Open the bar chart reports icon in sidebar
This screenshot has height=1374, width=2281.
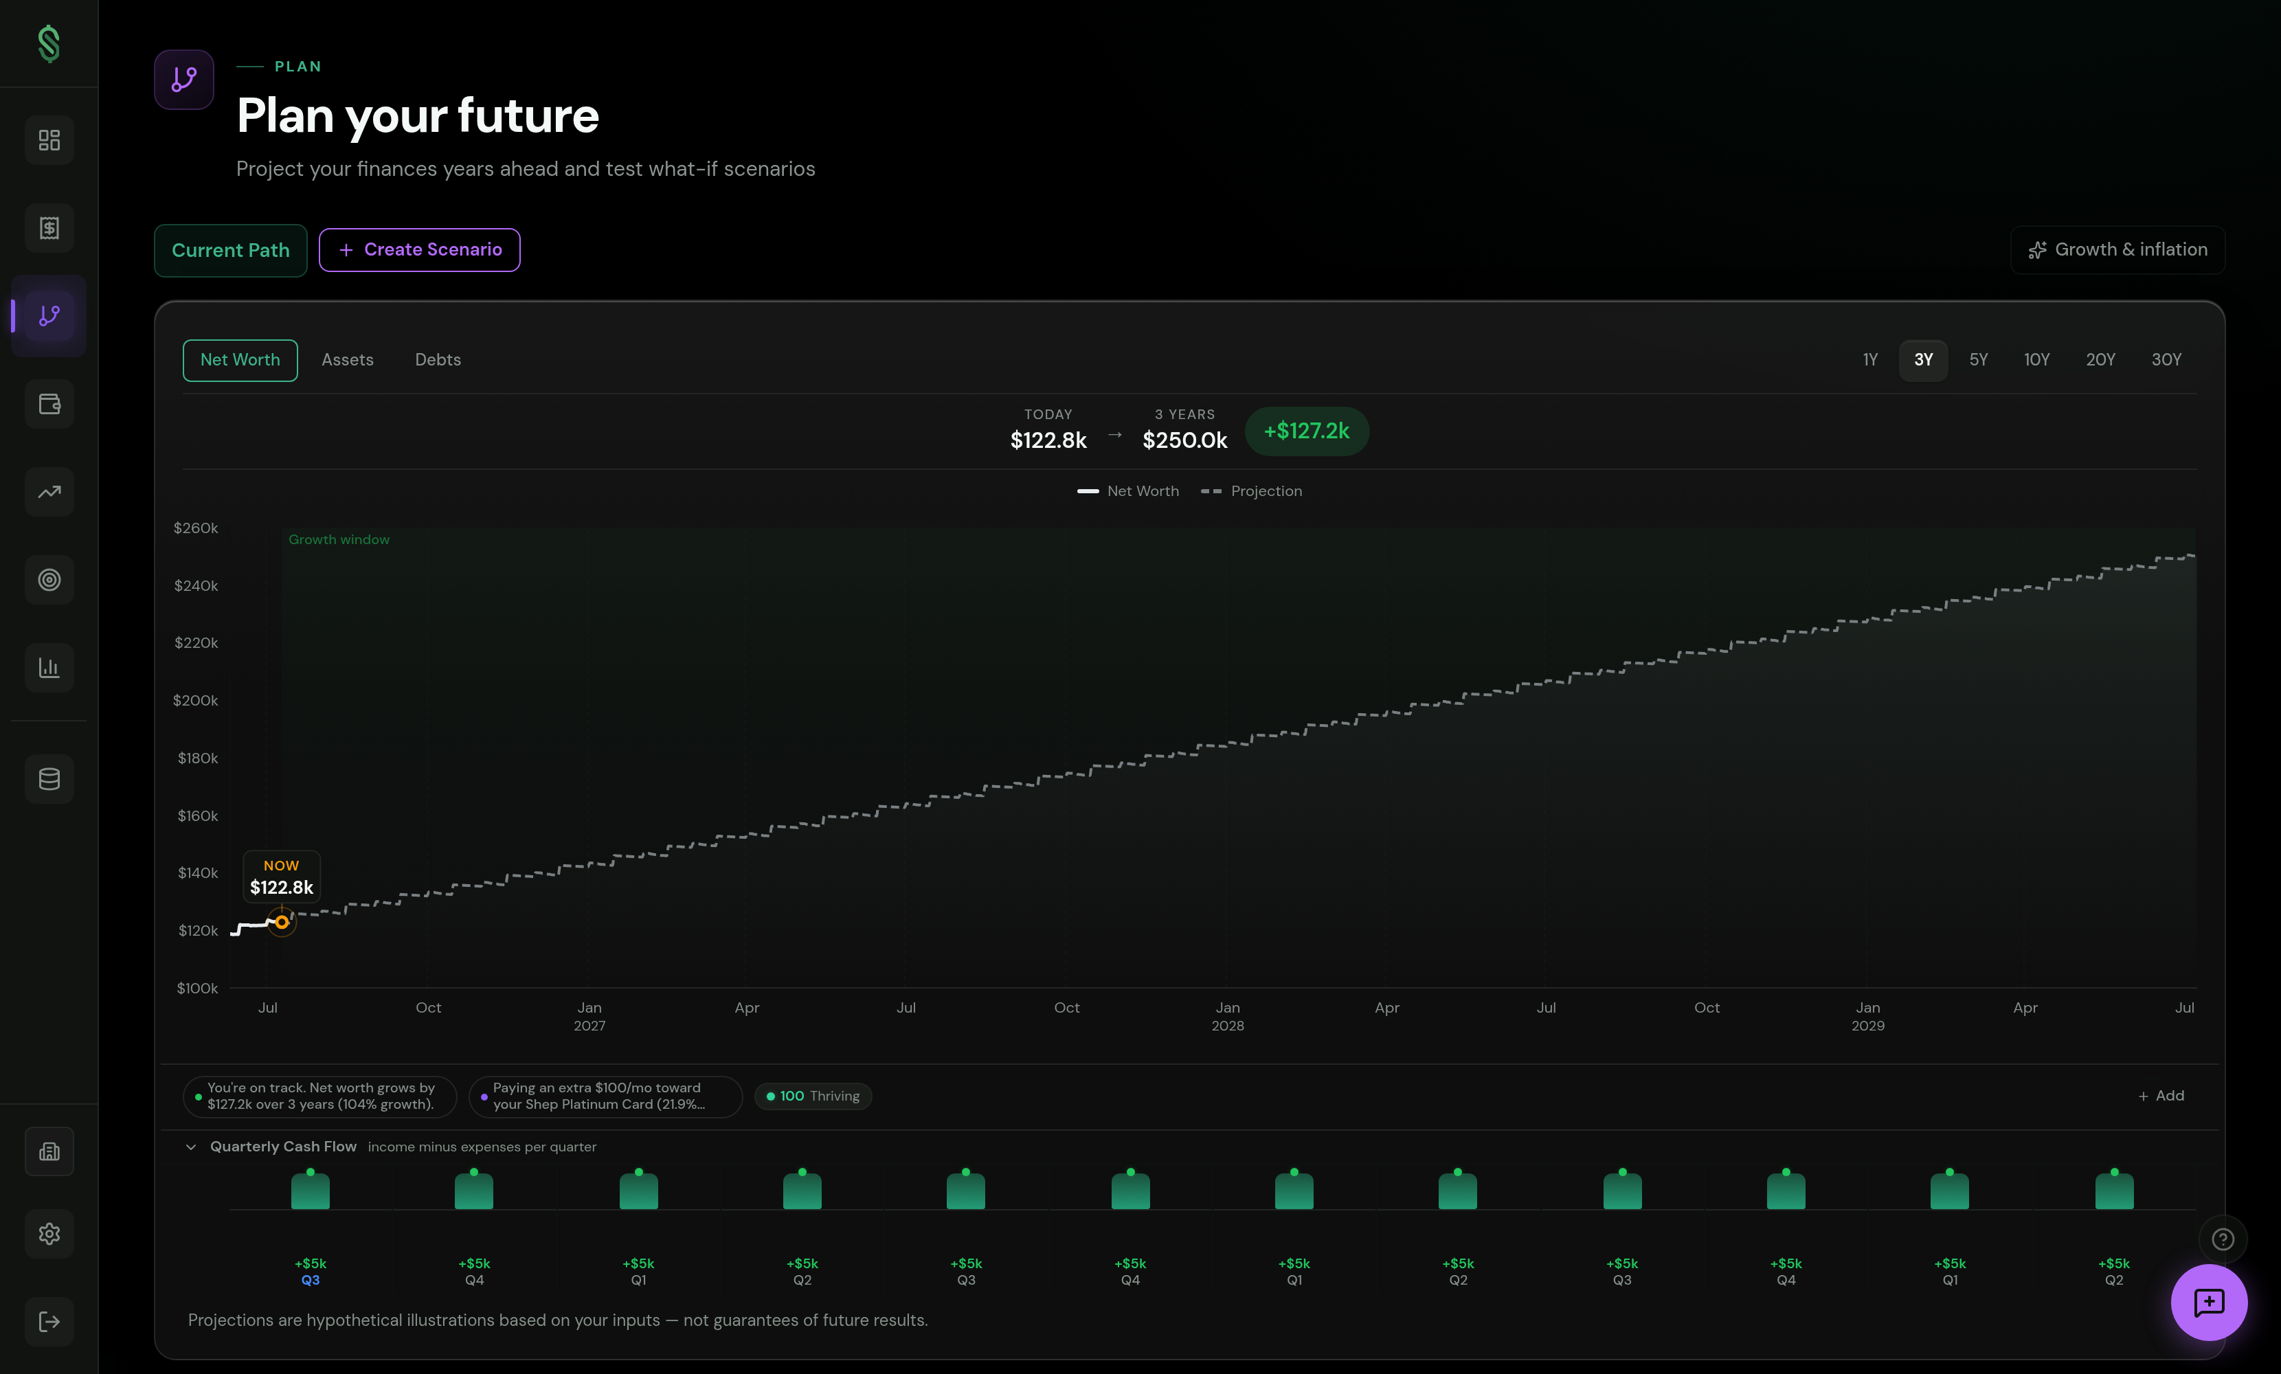49,668
